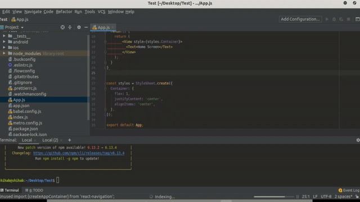Open the VCS menu
This screenshot has width=360, height=202.
pyautogui.click(x=101, y=12)
